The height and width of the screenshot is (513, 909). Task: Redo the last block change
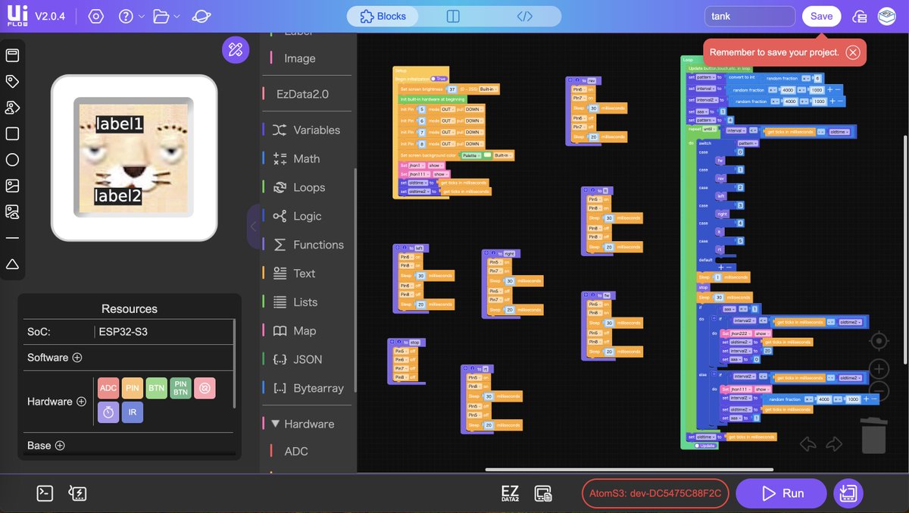click(x=834, y=444)
